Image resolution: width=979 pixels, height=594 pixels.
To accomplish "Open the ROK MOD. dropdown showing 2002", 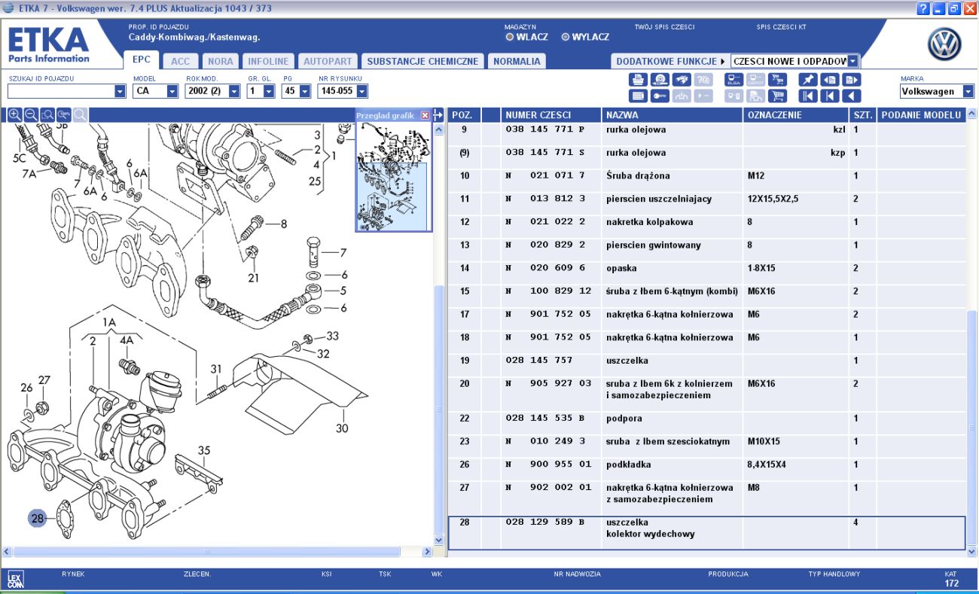I will [x=233, y=91].
